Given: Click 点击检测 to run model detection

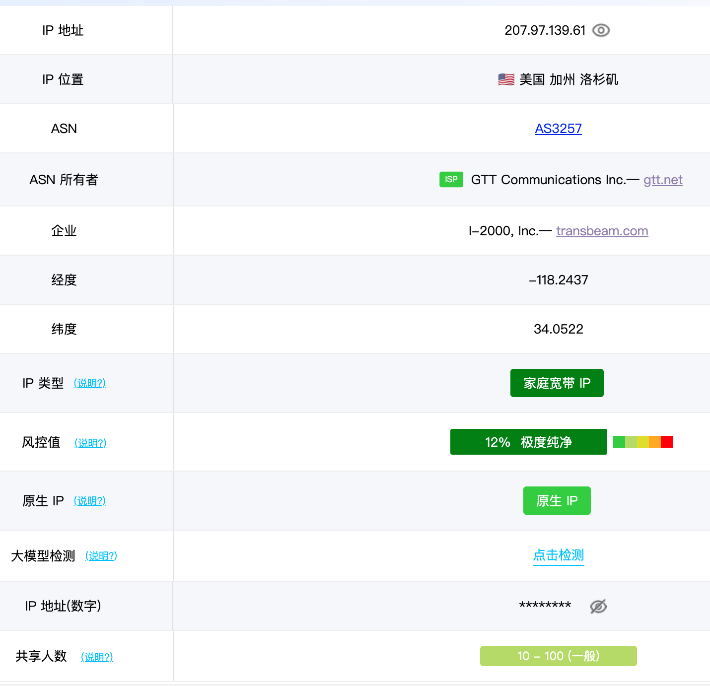Looking at the screenshot, I should point(559,555).
